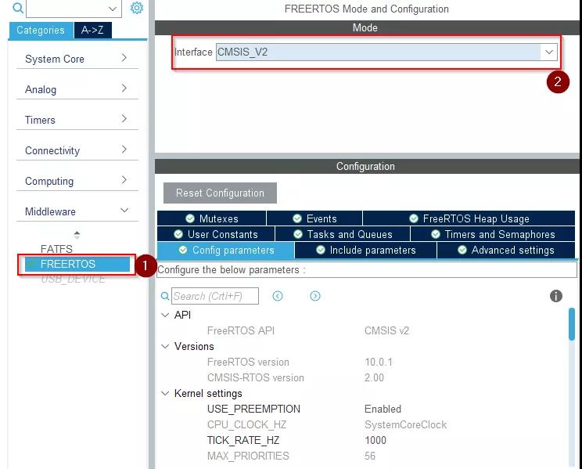Click the parameters list vertical scrollbar
The width and height of the screenshot is (582, 469).
click(x=572, y=323)
